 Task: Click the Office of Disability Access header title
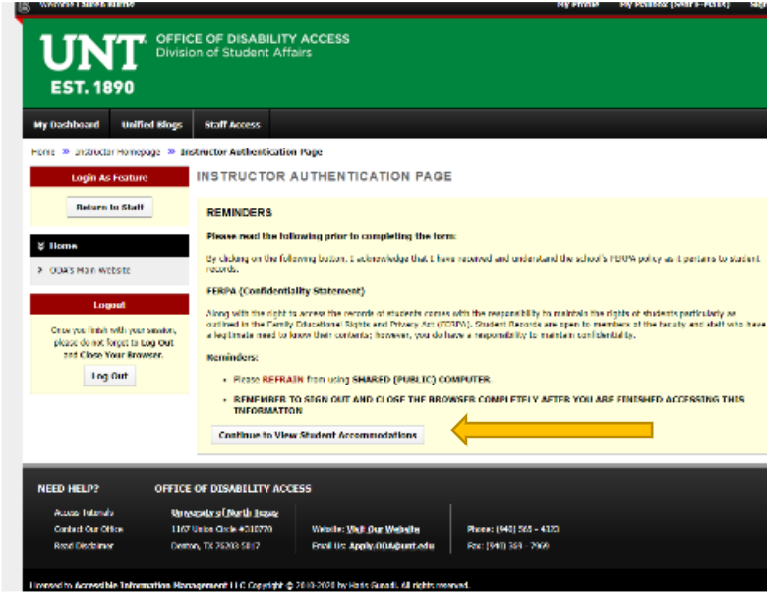(253, 39)
